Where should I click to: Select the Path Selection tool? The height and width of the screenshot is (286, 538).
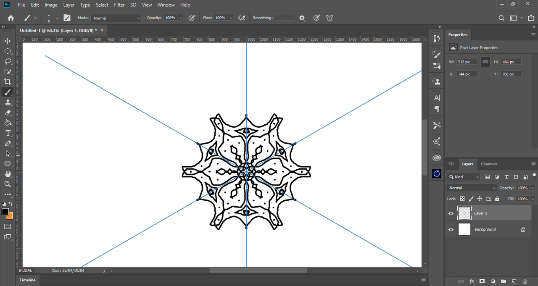8,154
